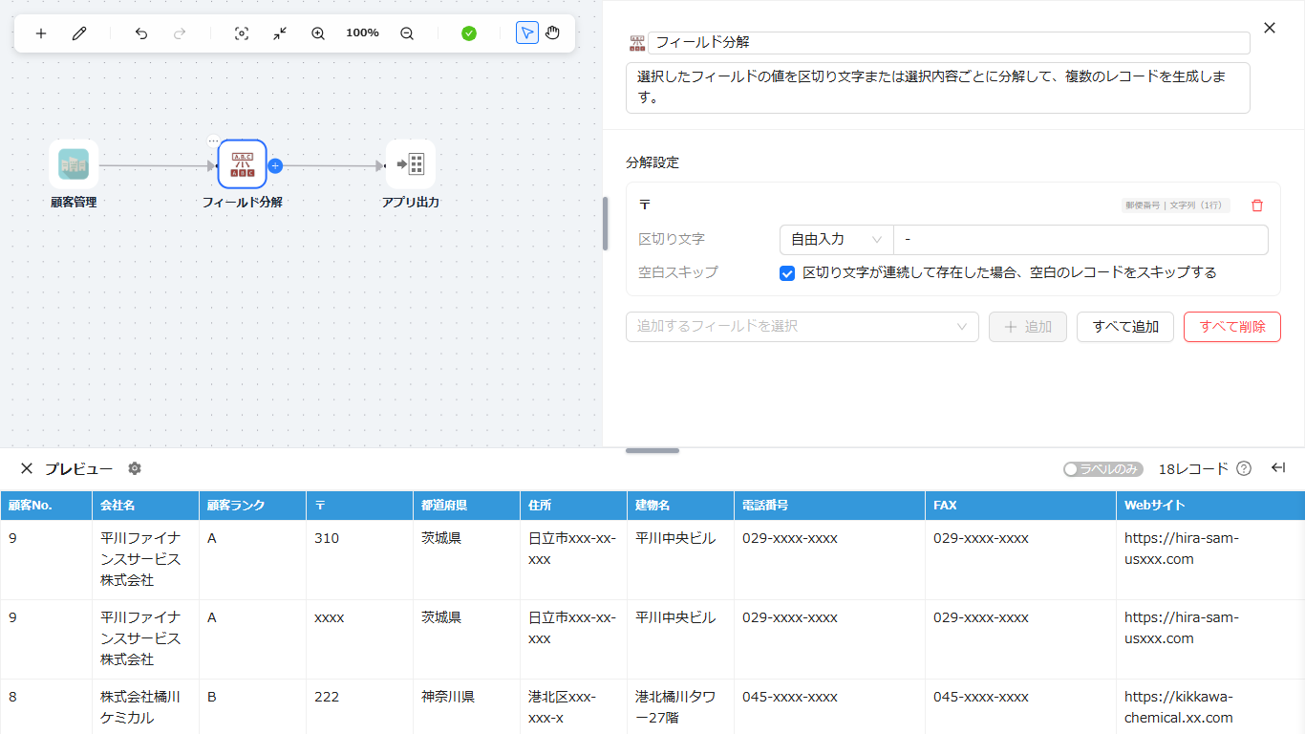
Task: Zoom in with the magnifier plus icon
Action: coord(318,33)
